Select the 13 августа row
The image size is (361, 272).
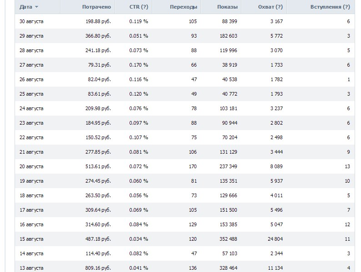pos(185,267)
